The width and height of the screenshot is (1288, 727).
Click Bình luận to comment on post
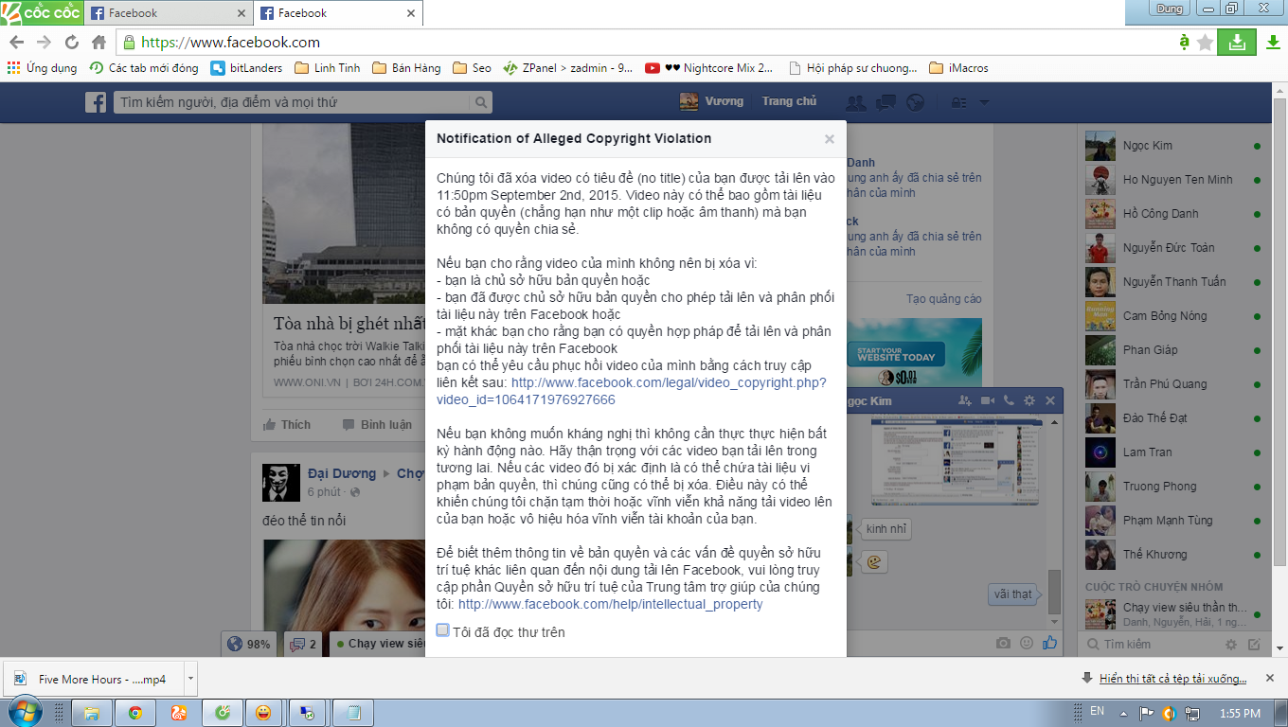click(377, 425)
